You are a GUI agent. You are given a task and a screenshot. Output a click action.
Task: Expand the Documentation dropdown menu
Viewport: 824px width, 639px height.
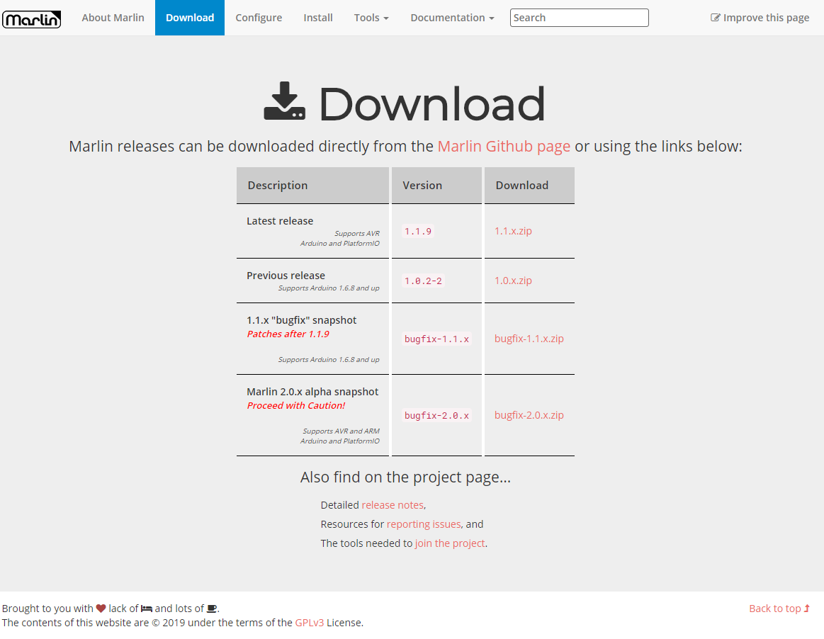click(452, 18)
